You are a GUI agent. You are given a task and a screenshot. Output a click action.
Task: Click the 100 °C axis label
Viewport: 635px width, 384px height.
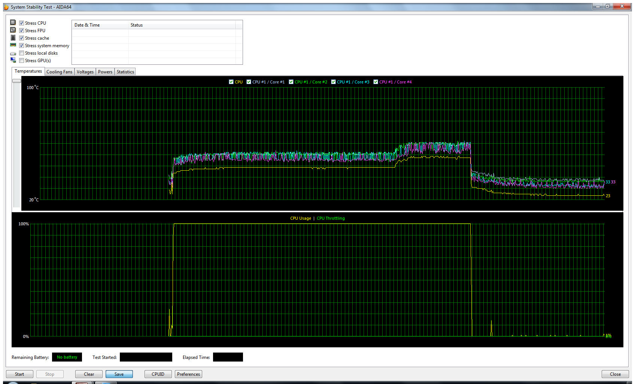[33, 88]
